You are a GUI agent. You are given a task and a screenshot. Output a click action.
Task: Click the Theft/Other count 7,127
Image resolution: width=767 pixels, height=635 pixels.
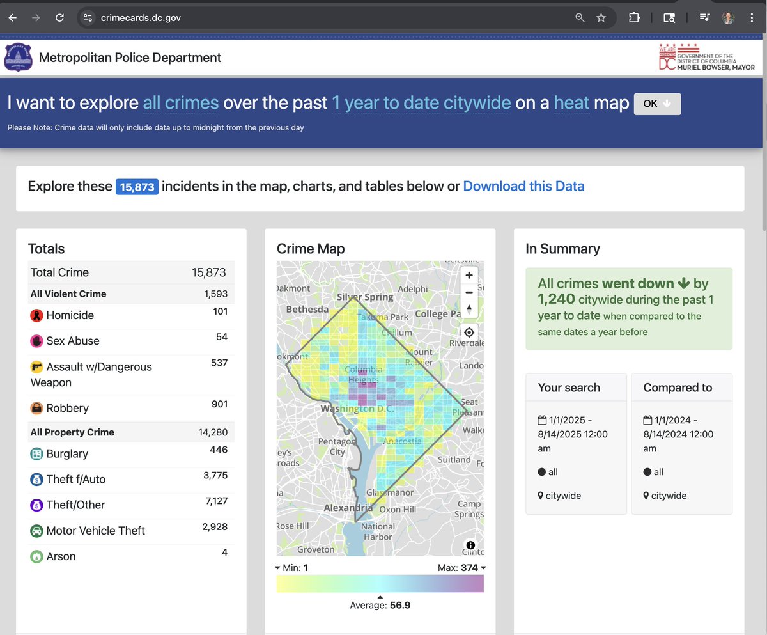pos(217,501)
